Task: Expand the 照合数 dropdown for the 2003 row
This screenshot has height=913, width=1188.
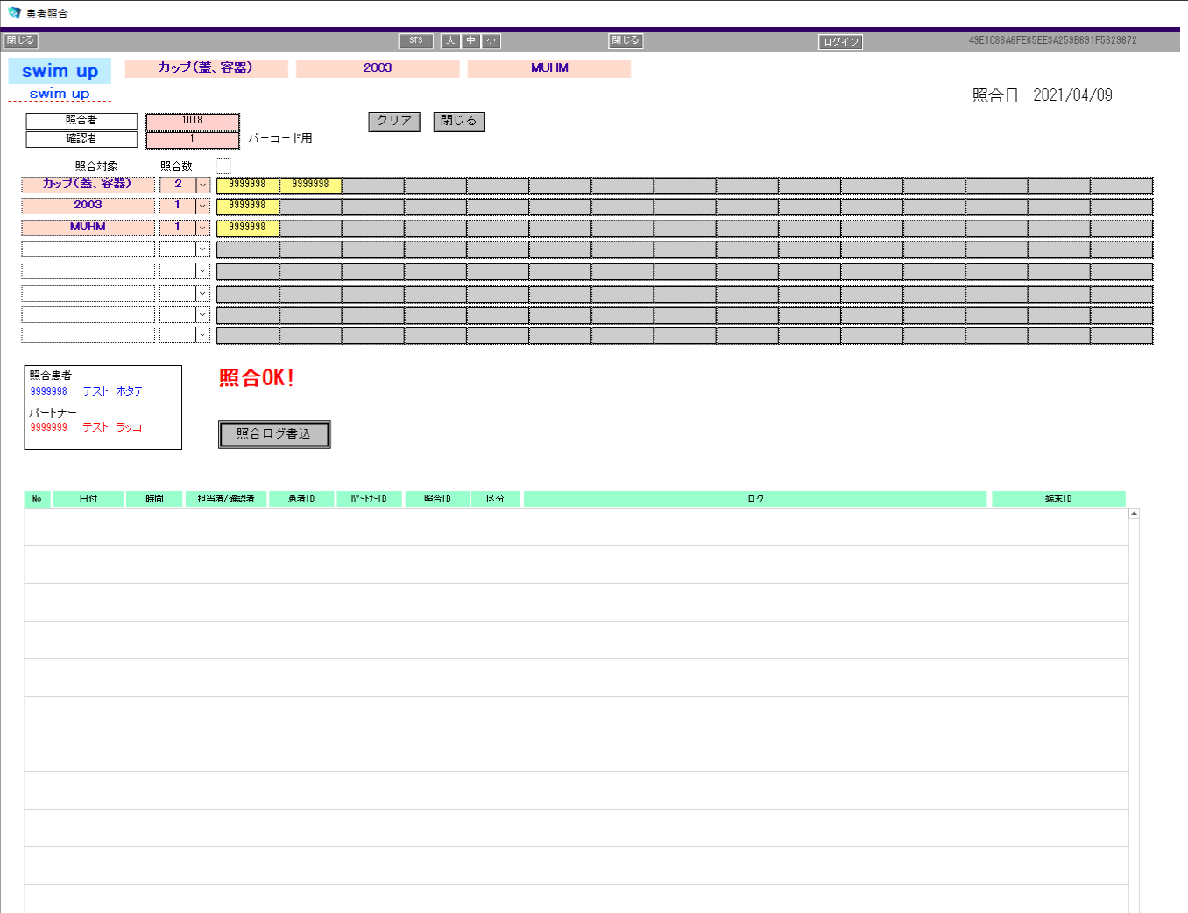Action: click(x=203, y=207)
